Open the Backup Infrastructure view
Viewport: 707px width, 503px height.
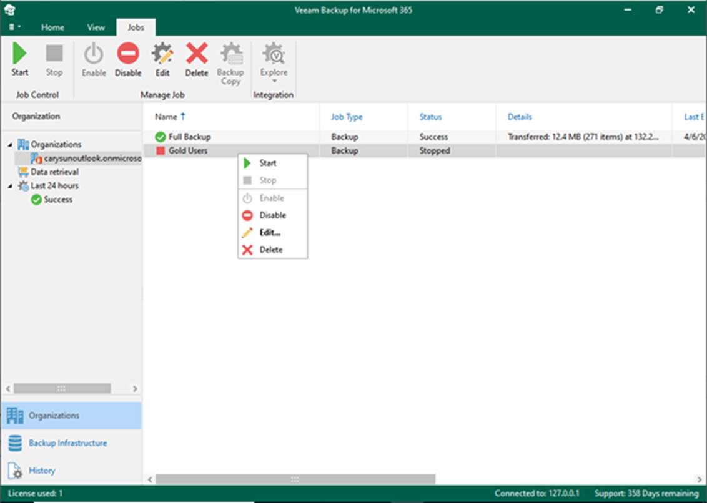tap(71, 443)
